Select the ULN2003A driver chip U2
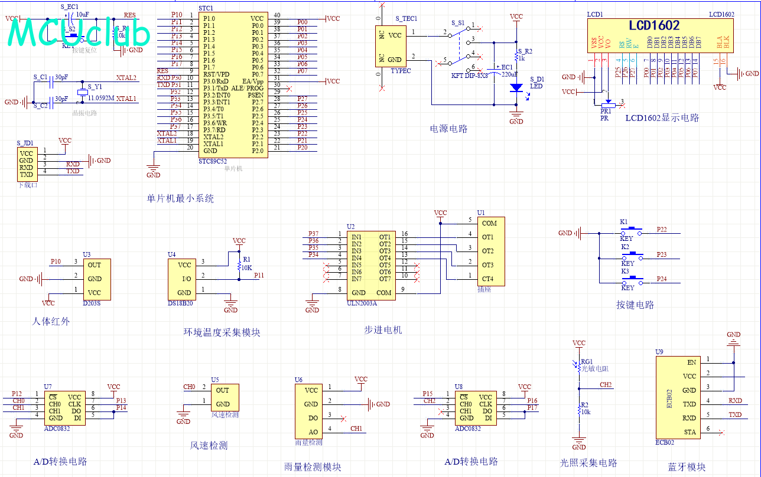The width and height of the screenshot is (761, 477). click(370, 264)
